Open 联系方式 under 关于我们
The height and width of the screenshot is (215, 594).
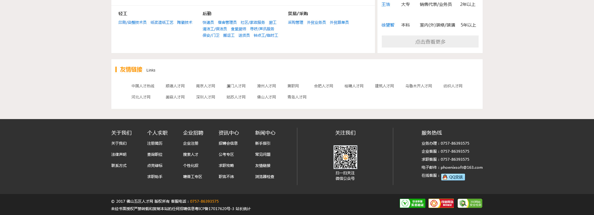(119, 166)
